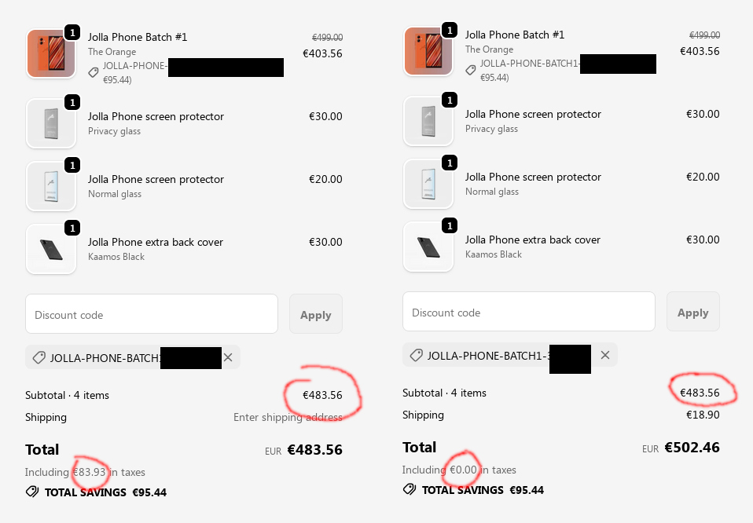Click Normal glass protector thumbnail in left summary

pos(51,186)
